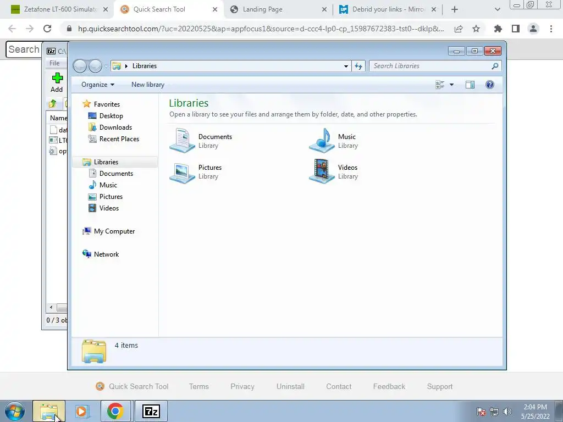Click Terms link in page footer

point(199,386)
